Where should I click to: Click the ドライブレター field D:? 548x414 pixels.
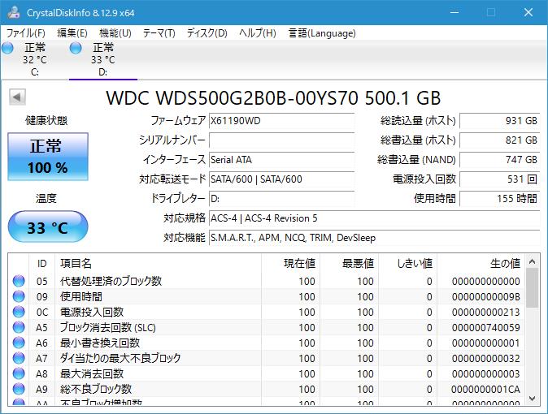point(281,199)
